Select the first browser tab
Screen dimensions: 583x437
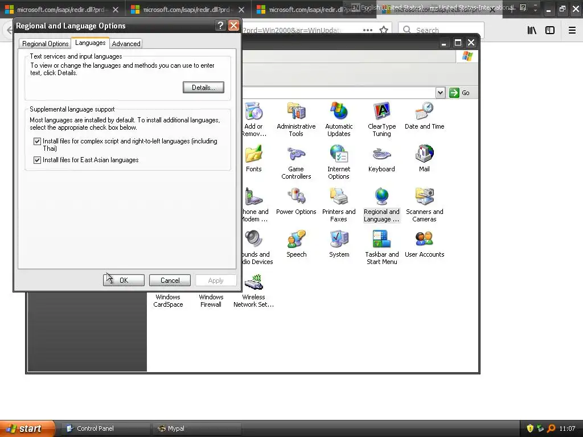click(x=63, y=9)
